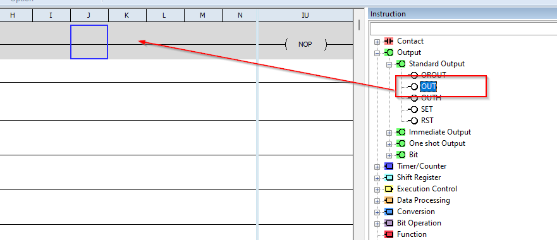
Task: Click column header M
Action: pos(203,15)
